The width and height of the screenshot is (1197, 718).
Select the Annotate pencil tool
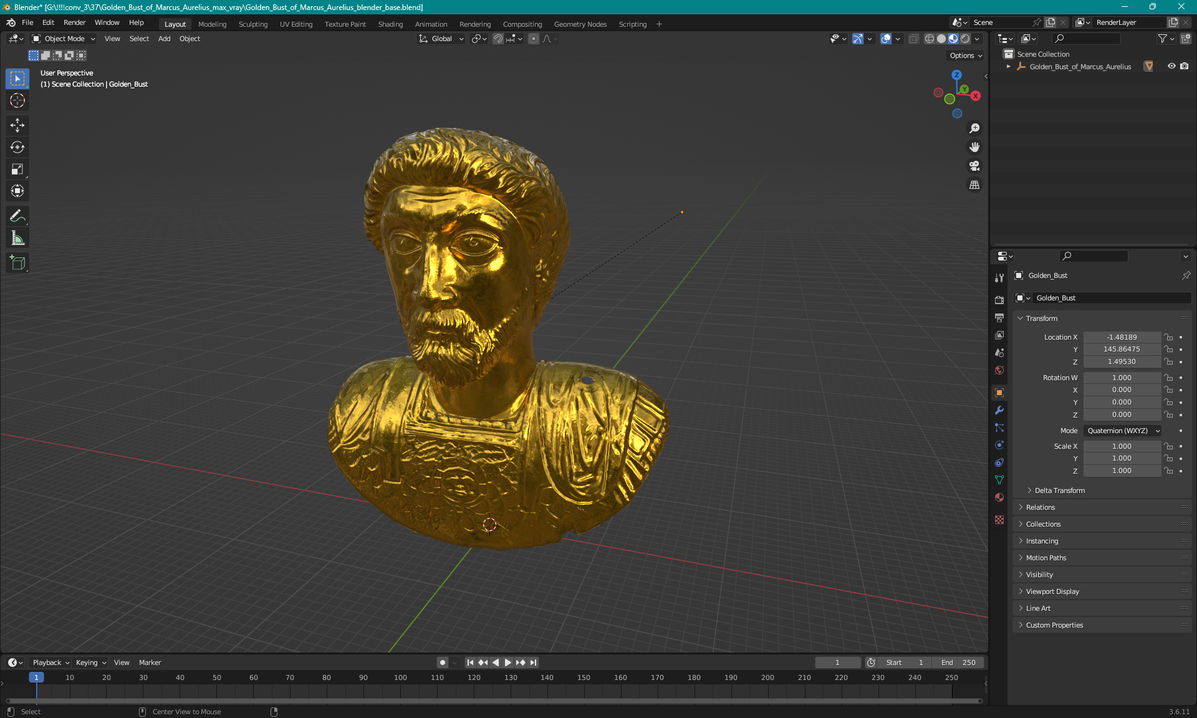[17, 216]
